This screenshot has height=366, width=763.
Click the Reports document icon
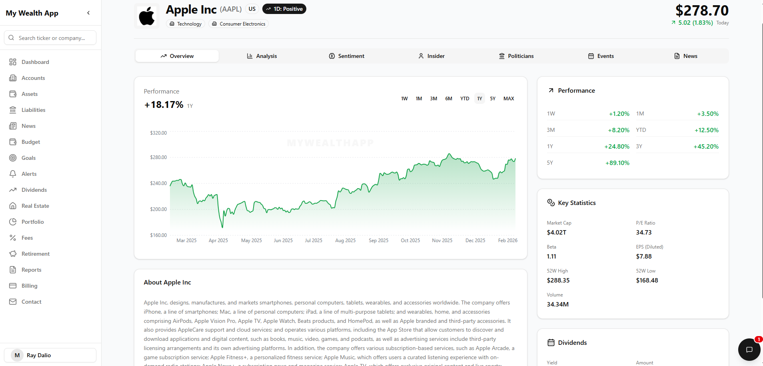(x=13, y=270)
